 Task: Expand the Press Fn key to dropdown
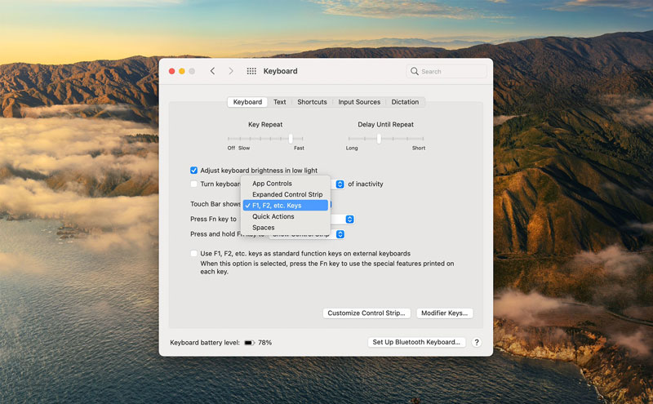point(349,220)
